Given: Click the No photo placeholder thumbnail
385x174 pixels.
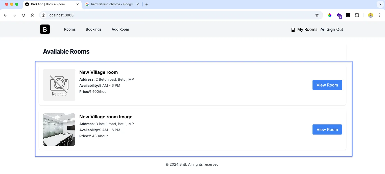Looking at the screenshot, I should (59, 85).
